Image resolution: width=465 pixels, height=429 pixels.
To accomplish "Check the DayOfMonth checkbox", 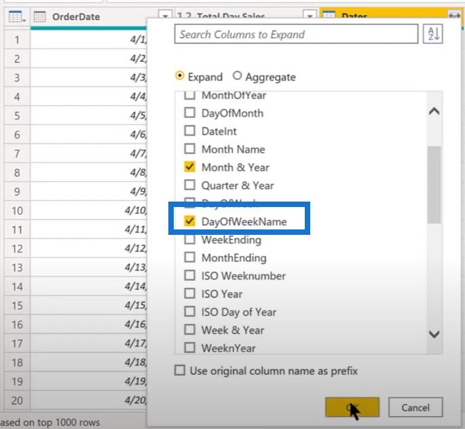I will pos(190,113).
